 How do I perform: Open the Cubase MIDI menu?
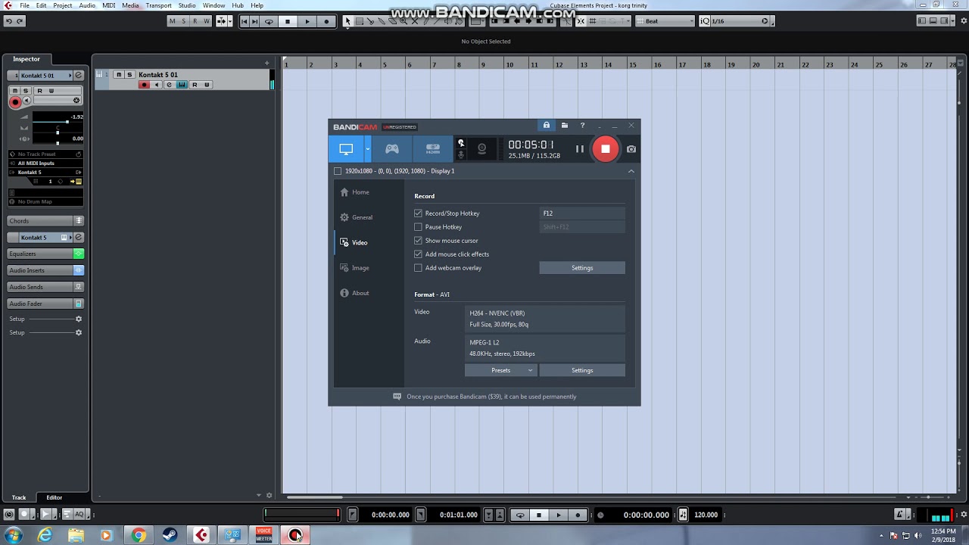click(x=108, y=5)
